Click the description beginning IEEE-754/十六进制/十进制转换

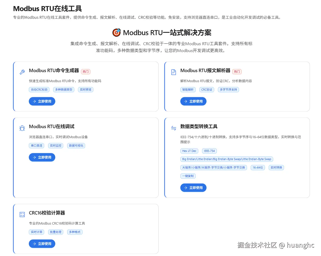tap(241, 139)
